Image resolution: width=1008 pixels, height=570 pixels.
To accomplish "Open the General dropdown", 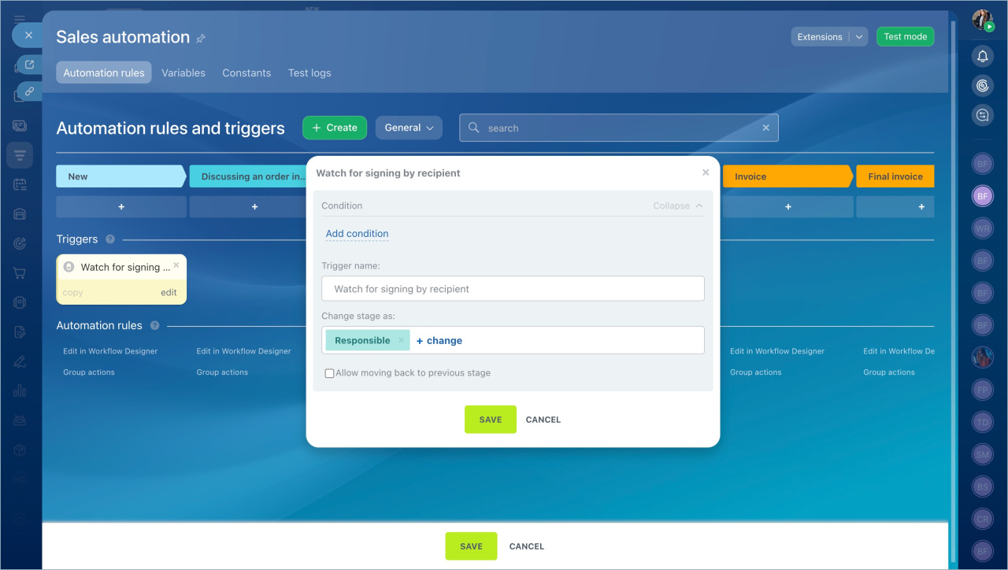I will [x=409, y=128].
